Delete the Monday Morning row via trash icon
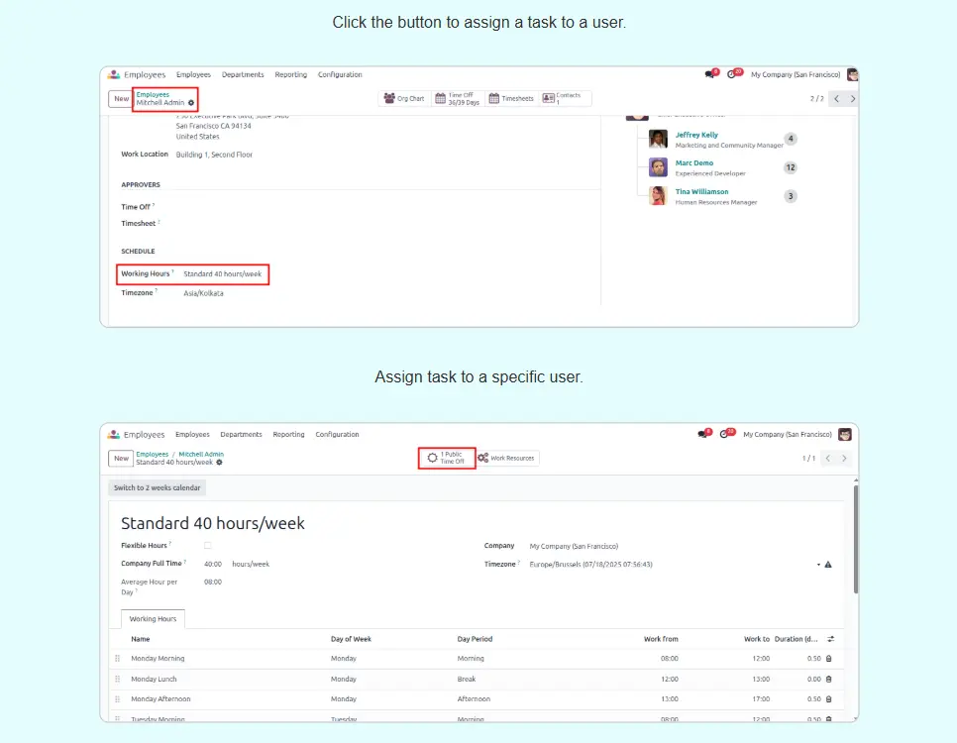The image size is (957, 743). click(829, 659)
